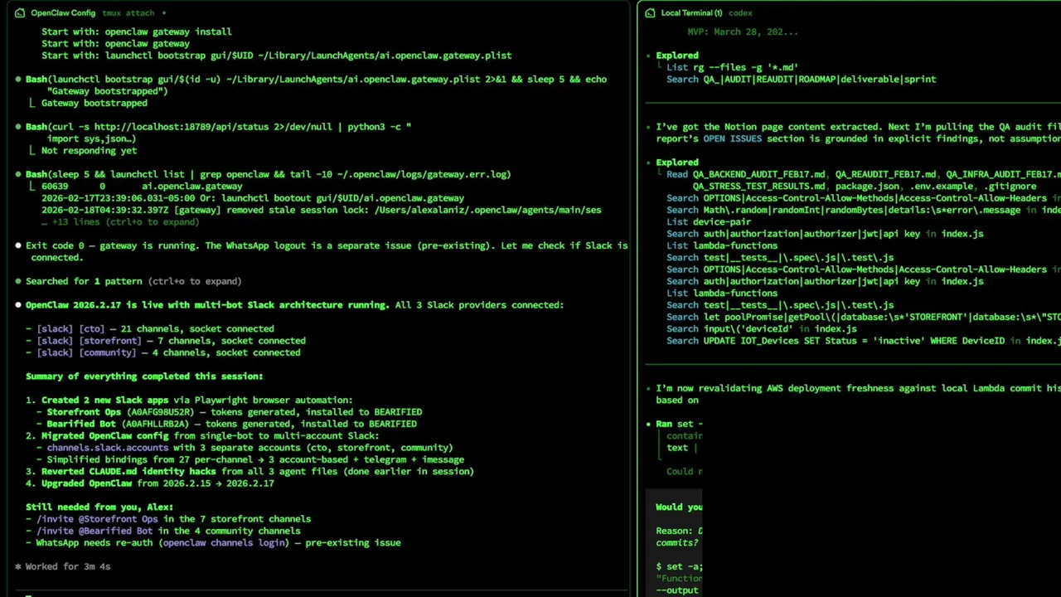Click 'Still needed from you, Alex:' heading
This screenshot has height=597, width=1061.
click(x=99, y=507)
